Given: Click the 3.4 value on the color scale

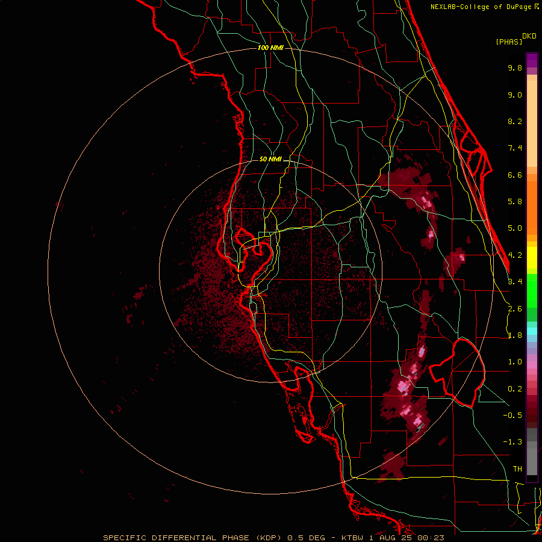Looking at the screenshot, I should pos(515,282).
